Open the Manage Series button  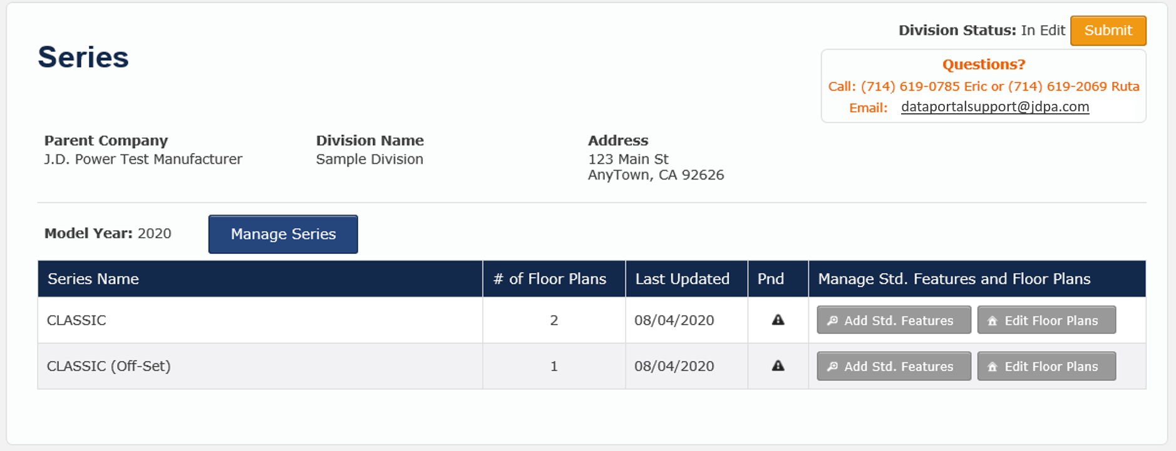tap(283, 234)
